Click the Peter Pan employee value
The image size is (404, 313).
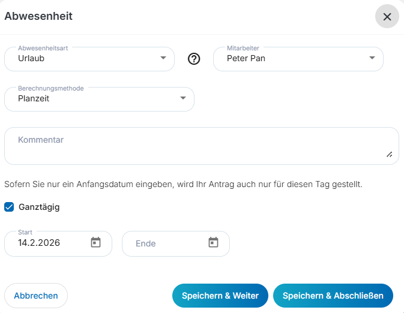[x=246, y=59]
